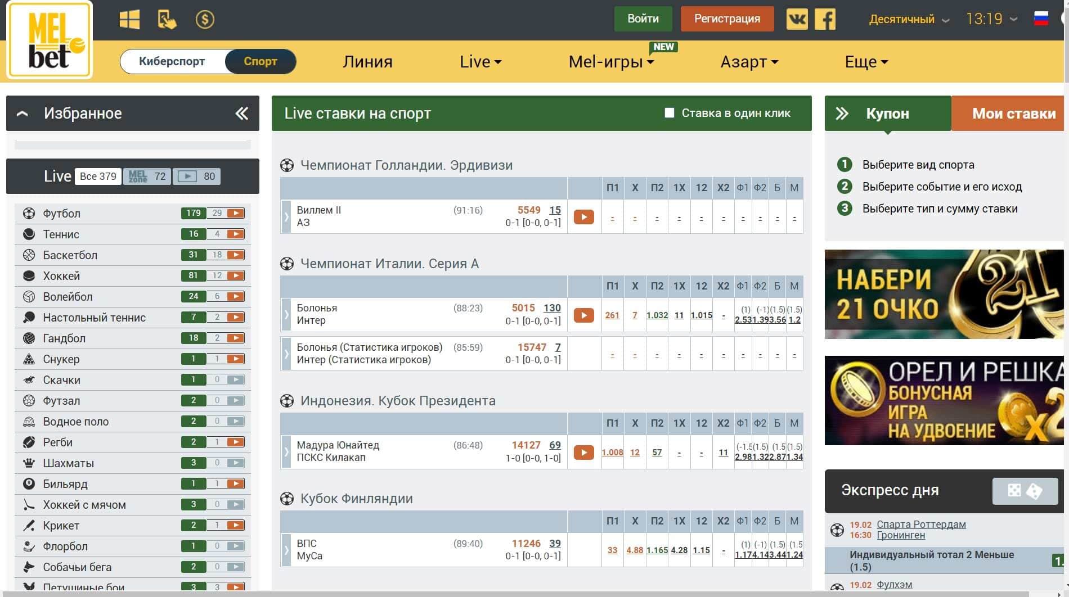Image resolution: width=1069 pixels, height=597 pixels.
Task: Switch toggle to Спорт
Action: 260,61
